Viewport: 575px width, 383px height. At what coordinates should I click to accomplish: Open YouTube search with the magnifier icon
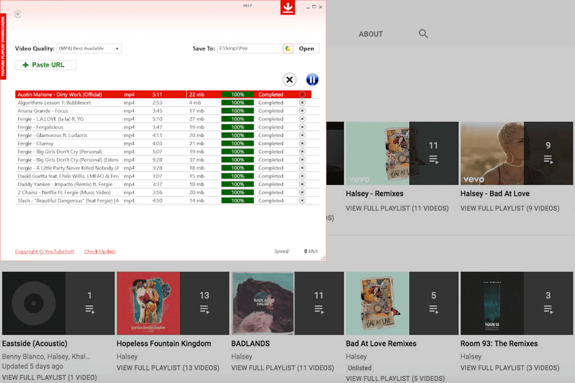point(423,34)
